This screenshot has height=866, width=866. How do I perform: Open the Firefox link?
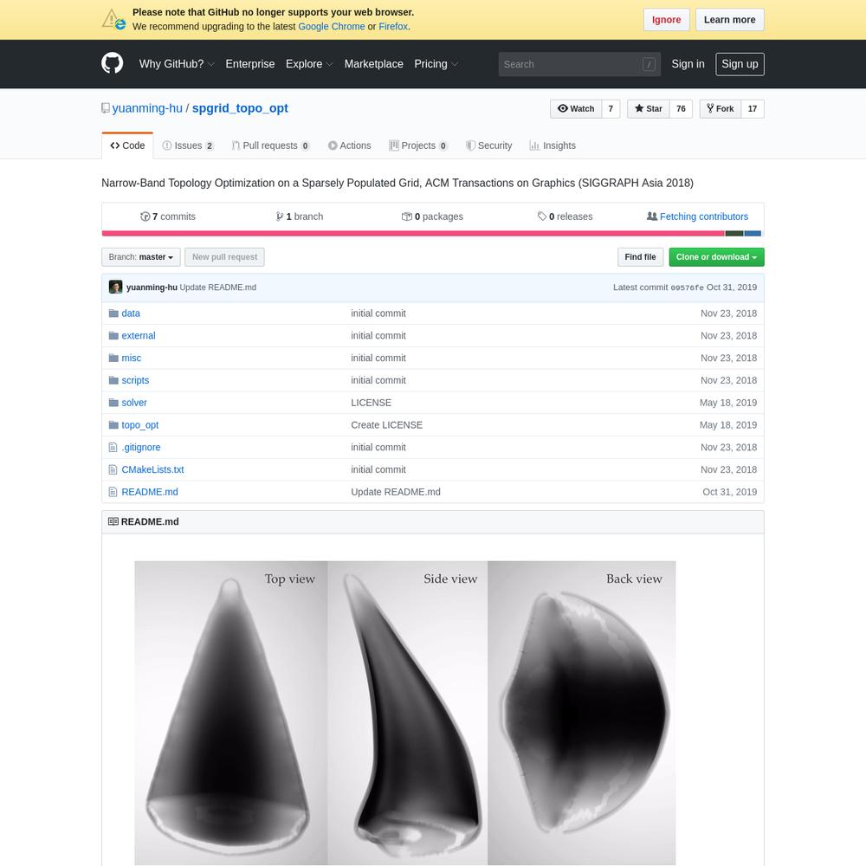393,27
